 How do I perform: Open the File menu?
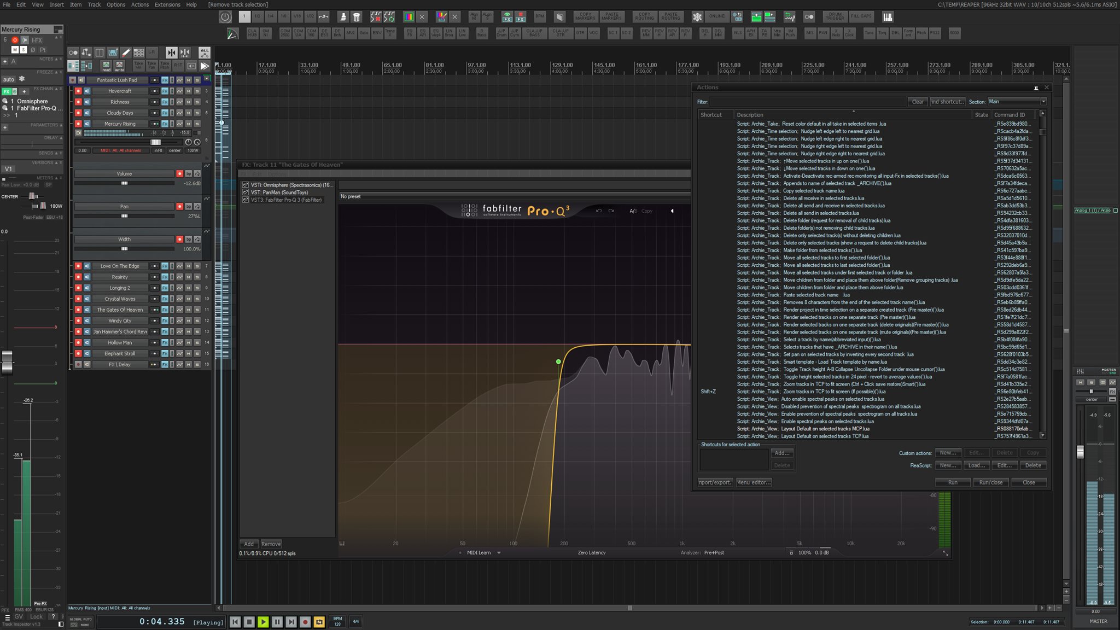pos(7,4)
